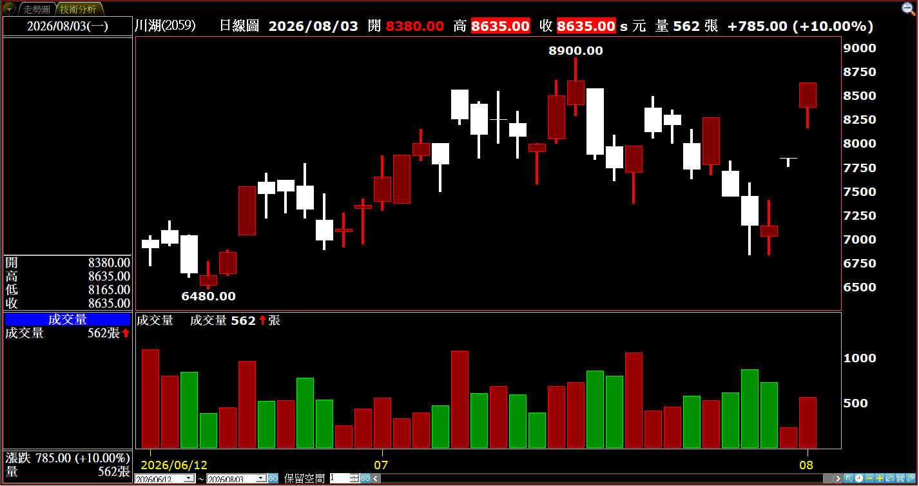Click the stock name 川湖(2059)
The width and height of the screenshot is (919, 486).
[165, 26]
